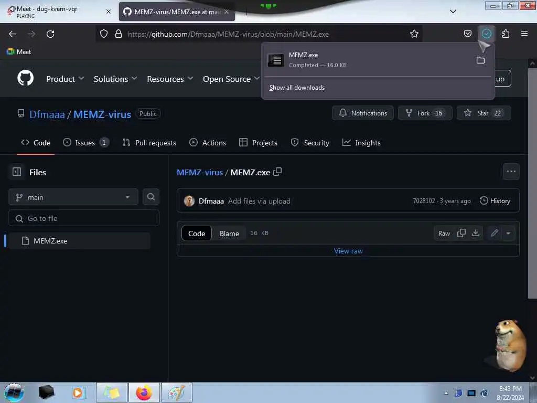The width and height of the screenshot is (537, 403).
Task: Click the View raw link
Action: 348,251
